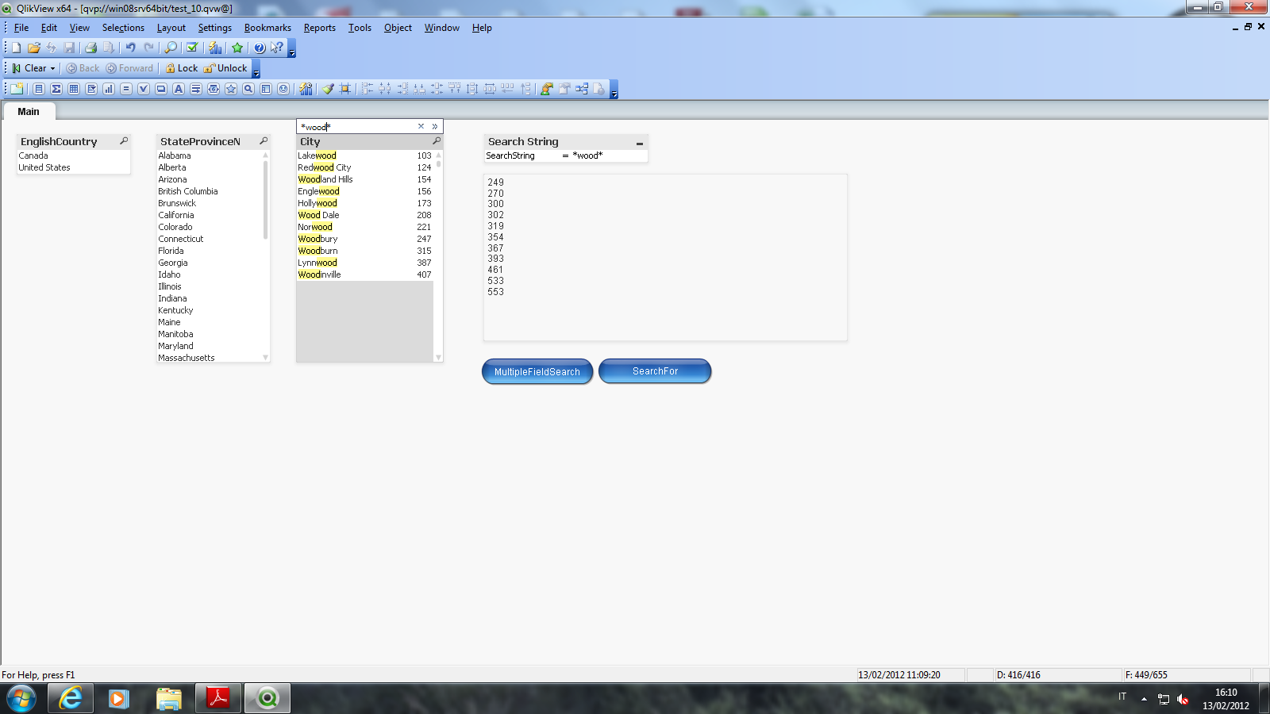Viewport: 1270px width, 714px height.
Task: Open the Time Chart wizard icon
Action: click(306, 89)
